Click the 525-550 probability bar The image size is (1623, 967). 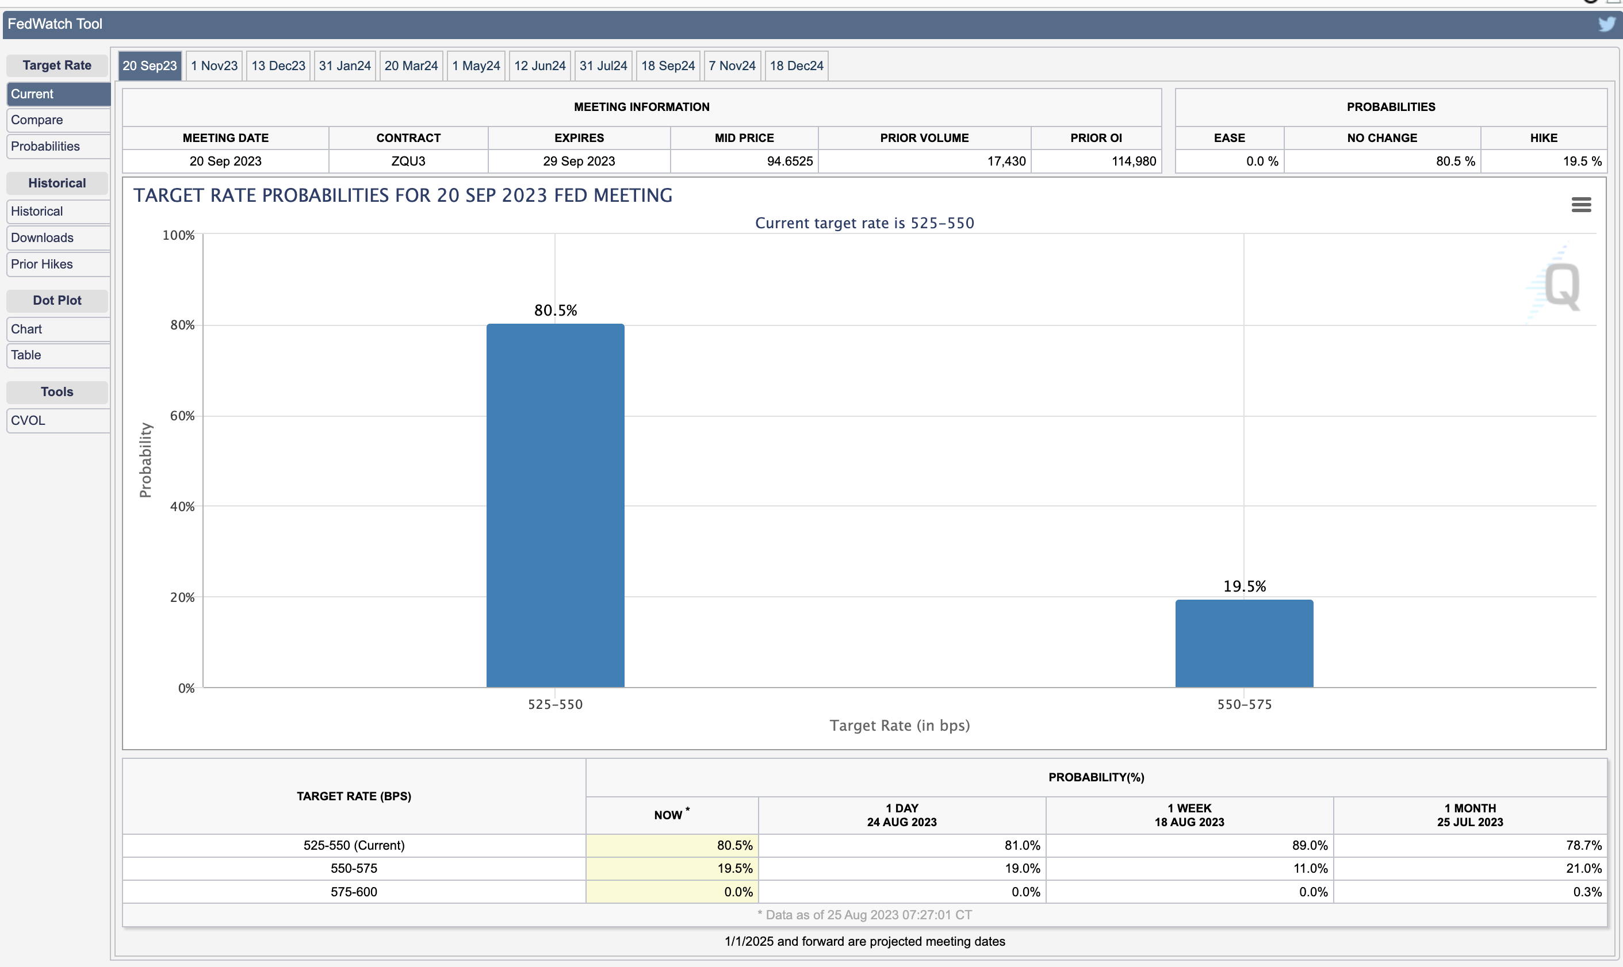click(x=554, y=505)
